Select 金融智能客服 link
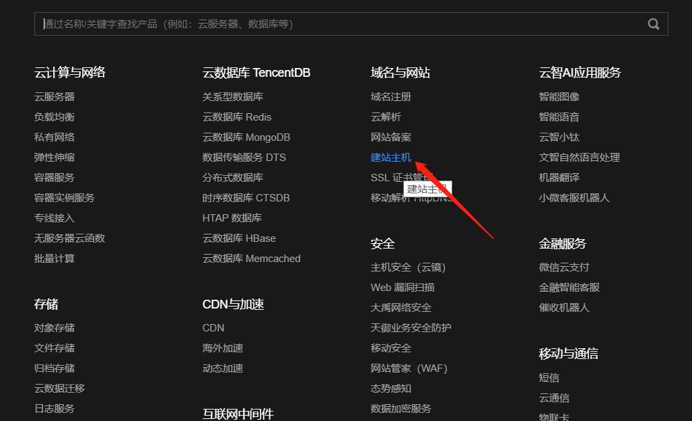This screenshot has height=421, width=692. 569,288
